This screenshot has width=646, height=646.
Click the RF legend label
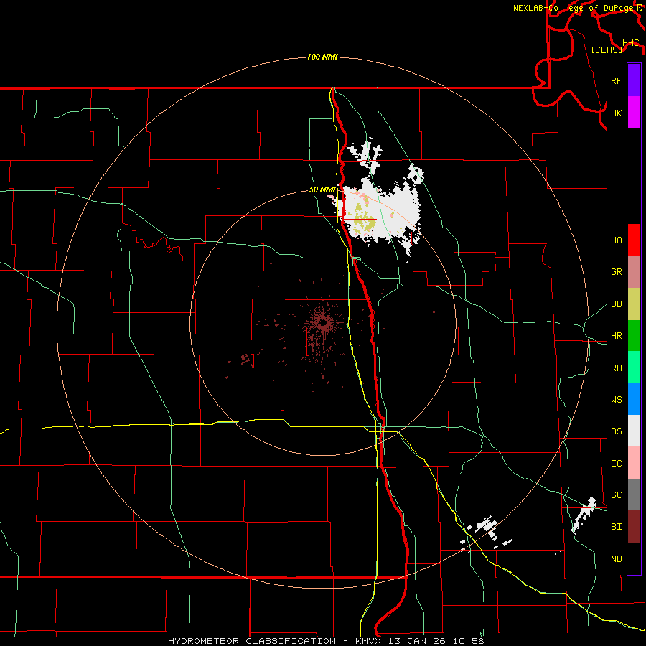click(616, 80)
